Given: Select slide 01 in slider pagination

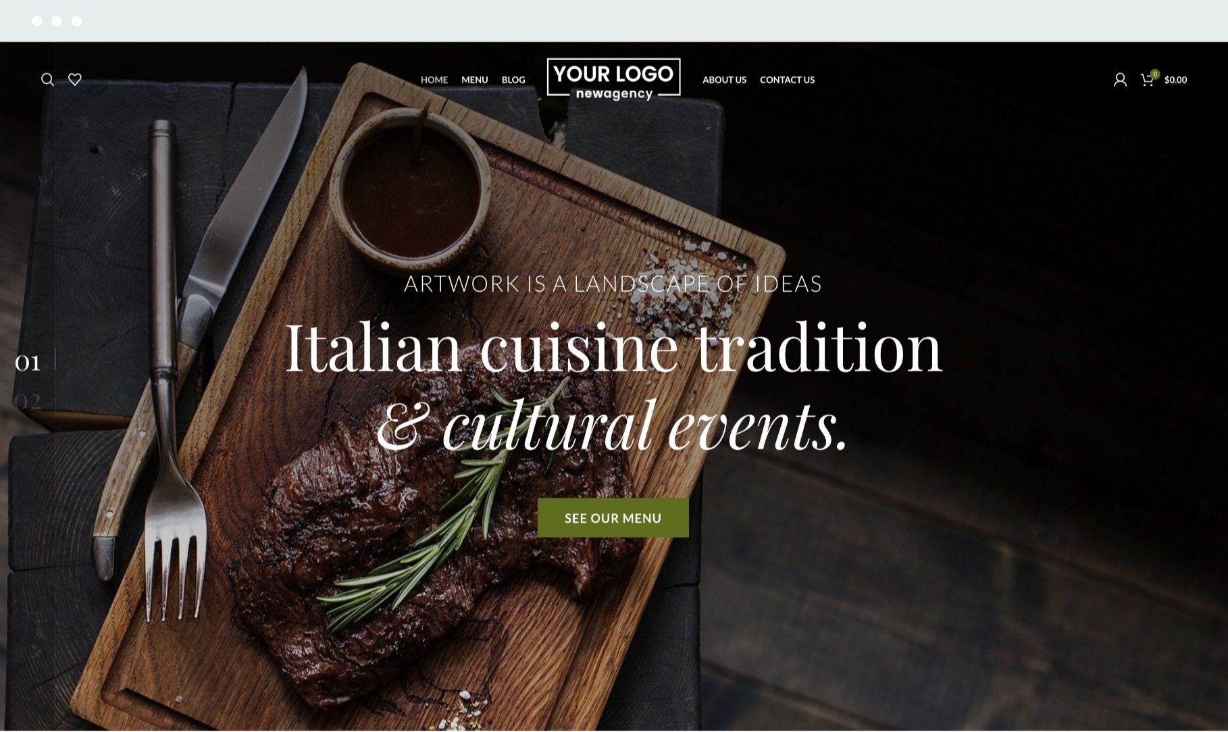Looking at the screenshot, I should click(x=28, y=363).
